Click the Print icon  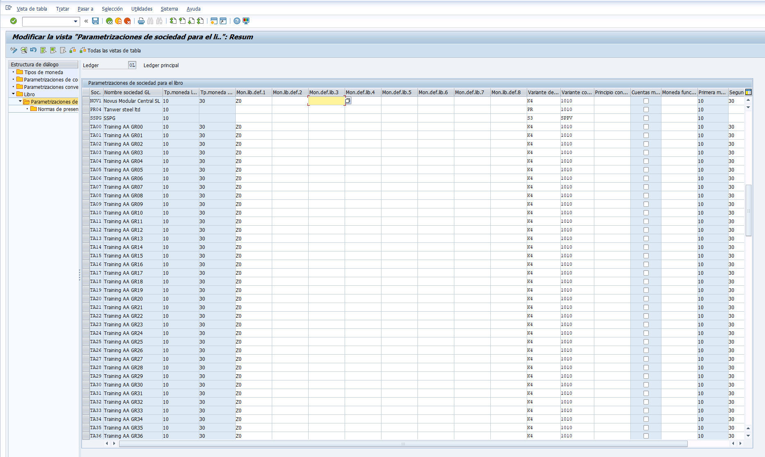pos(141,21)
